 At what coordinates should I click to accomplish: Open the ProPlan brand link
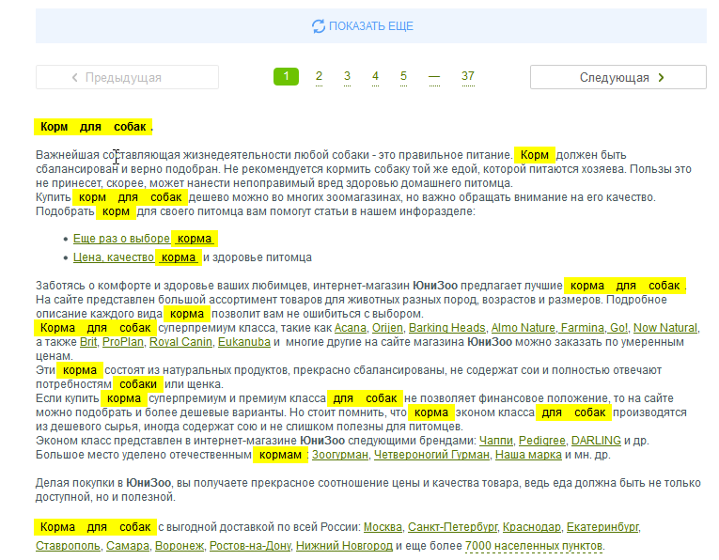pos(123,342)
